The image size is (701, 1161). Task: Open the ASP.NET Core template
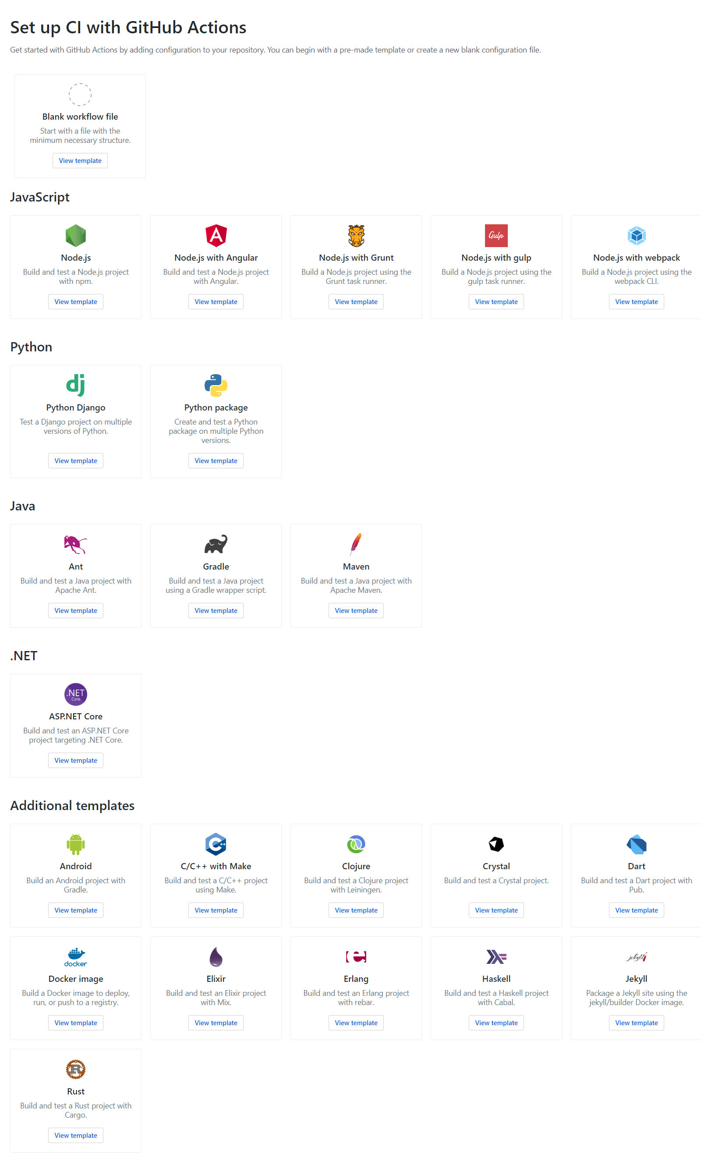pos(76,761)
